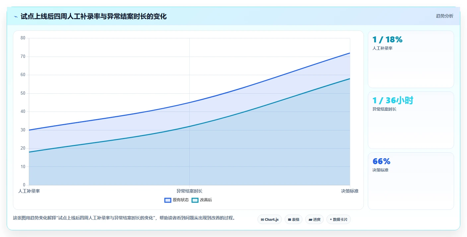Click the 原有状态 blue legend swatch
The width and height of the screenshot is (467, 237).
click(x=168, y=200)
